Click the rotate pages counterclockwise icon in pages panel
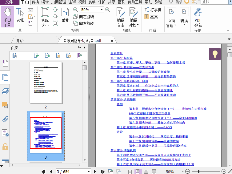Image resolution: width=232 pixels, height=174 pixels. click(36, 55)
